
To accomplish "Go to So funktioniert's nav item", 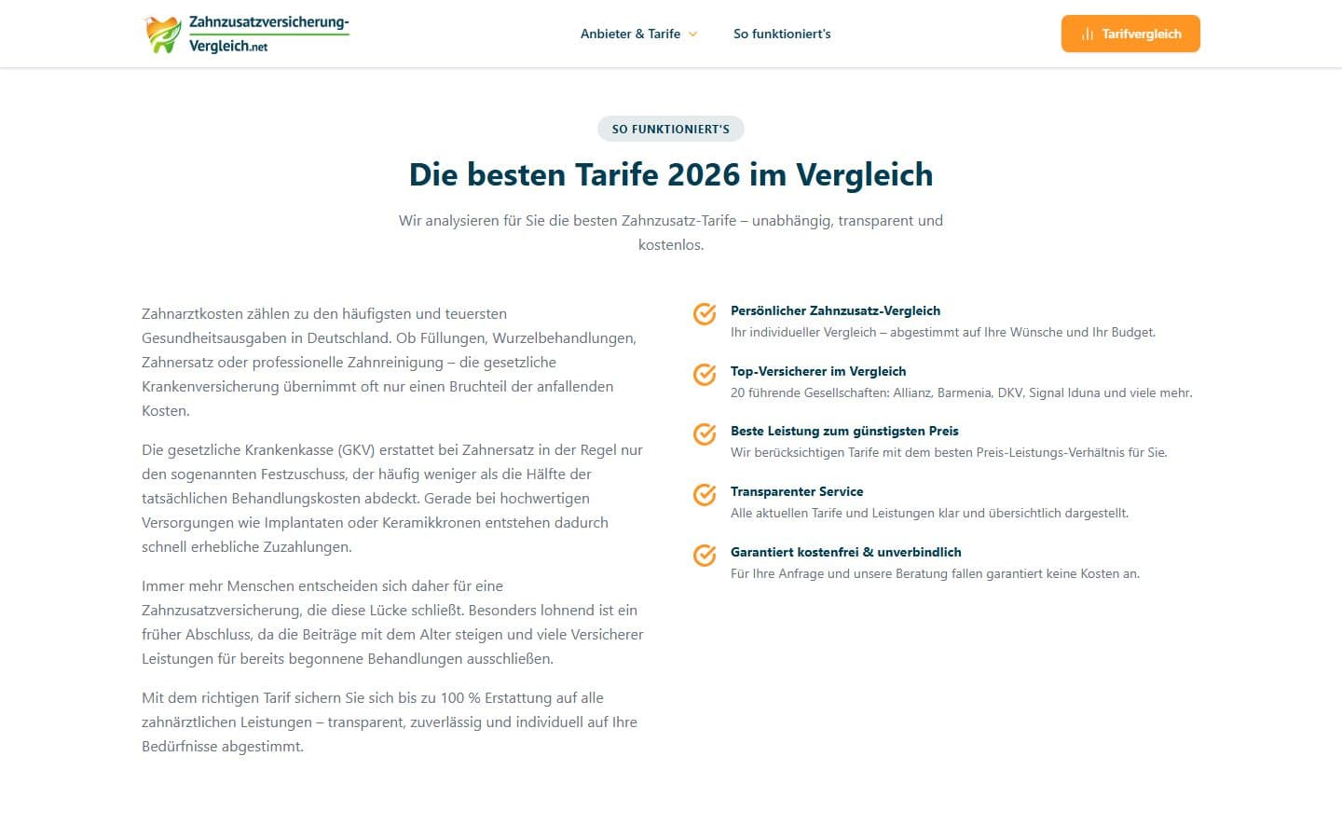I will point(782,34).
